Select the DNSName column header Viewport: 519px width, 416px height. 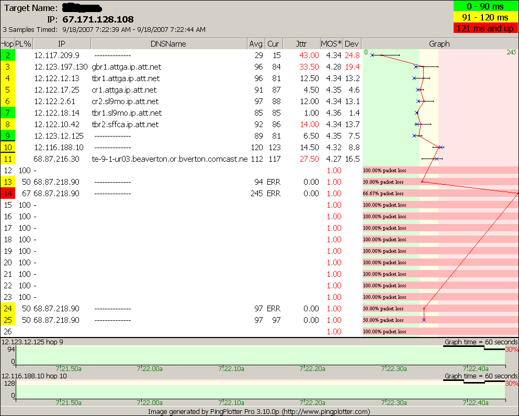168,43
